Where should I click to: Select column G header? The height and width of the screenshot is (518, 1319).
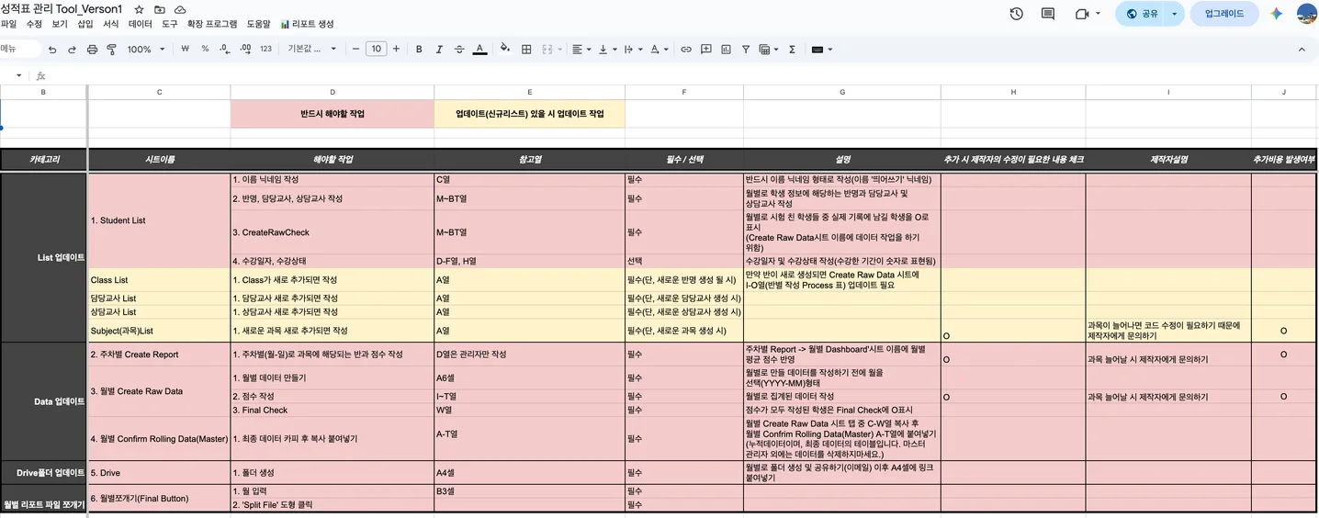[842, 92]
